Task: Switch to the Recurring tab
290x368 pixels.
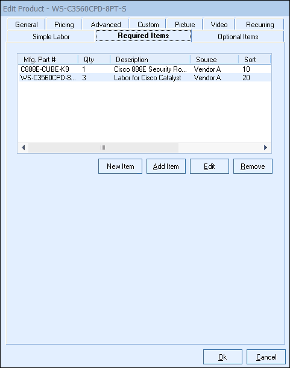Action: tap(260, 24)
